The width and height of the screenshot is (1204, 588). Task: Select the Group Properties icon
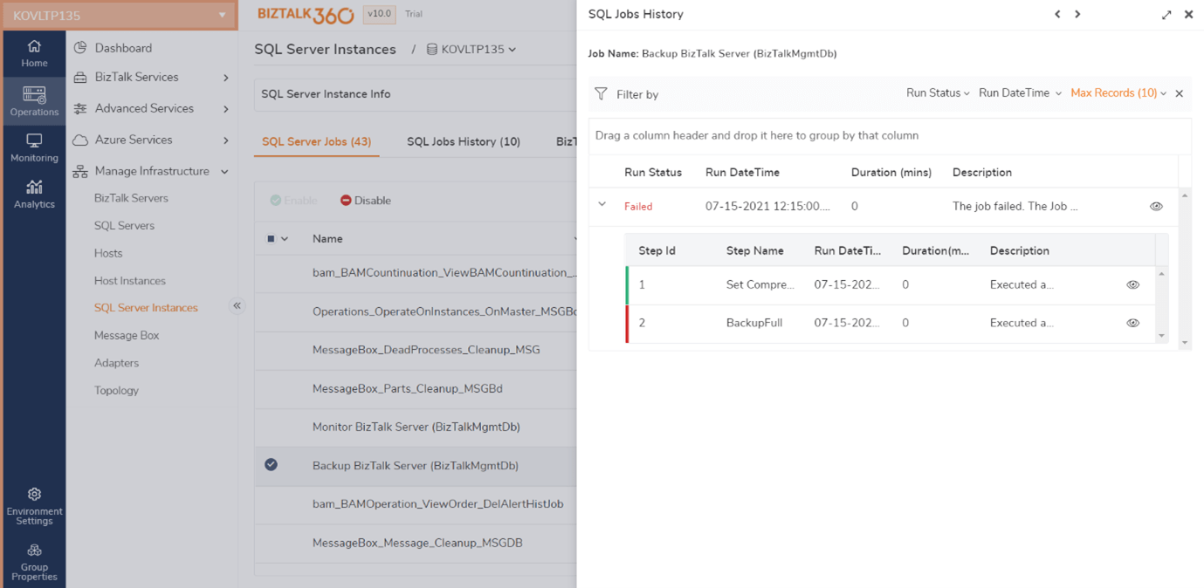[34, 557]
